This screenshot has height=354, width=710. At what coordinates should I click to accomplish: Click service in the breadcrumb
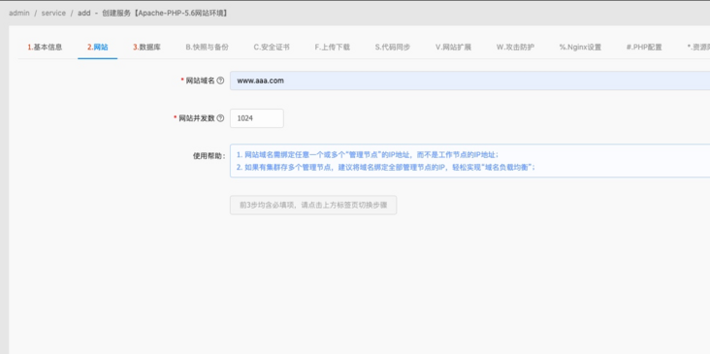(x=53, y=13)
